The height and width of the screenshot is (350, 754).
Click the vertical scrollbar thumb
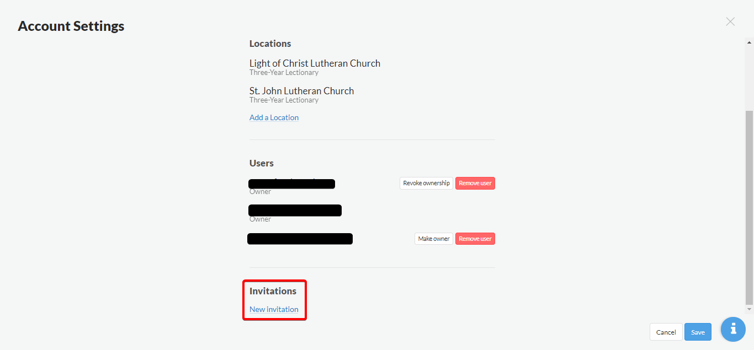pos(749,207)
